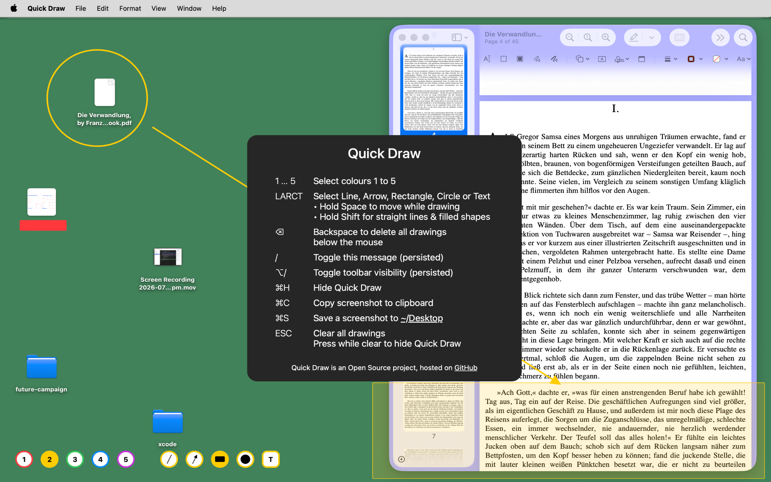Viewport: 771px width, 482px height.
Task: Open the fill color dropdown arrow
Action: (726, 59)
